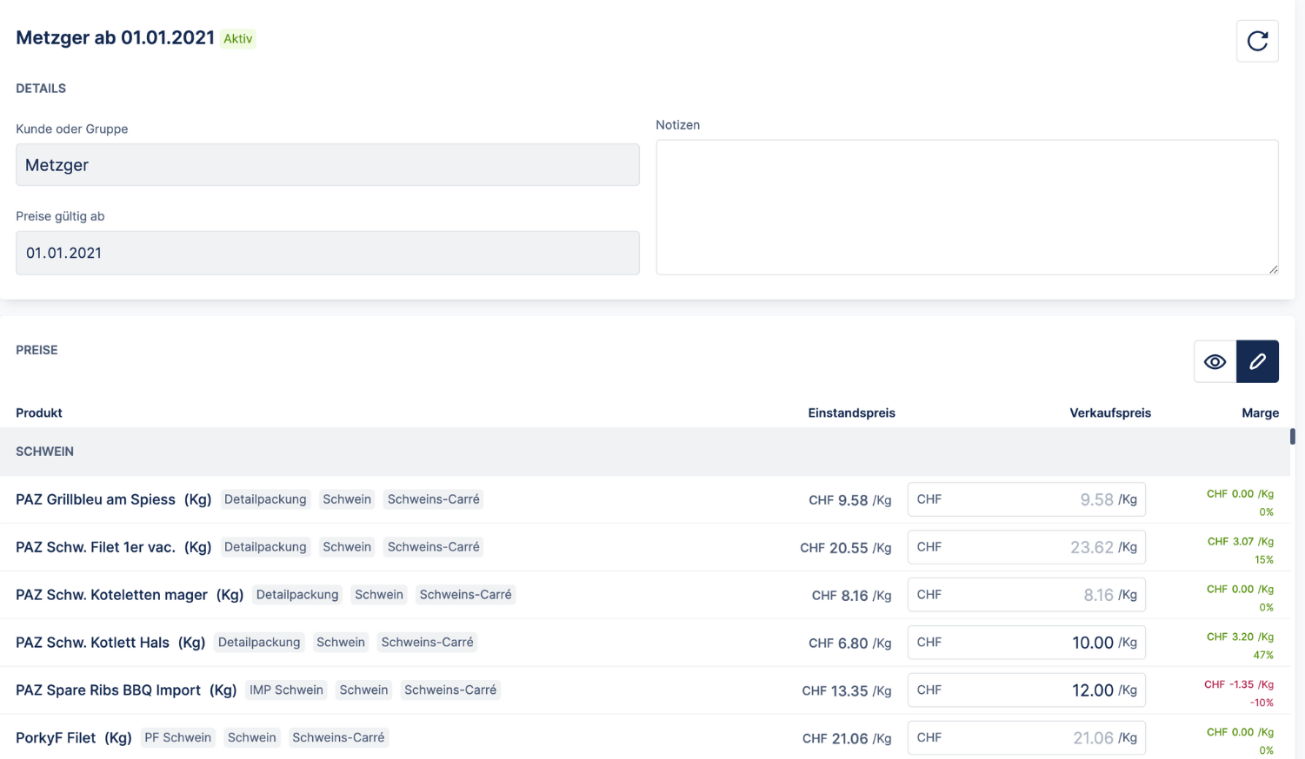Viewport: 1305px width, 759px height.
Task: Select the PAZ Spare Ribs BBQ Import product
Action: pyautogui.click(x=108, y=690)
